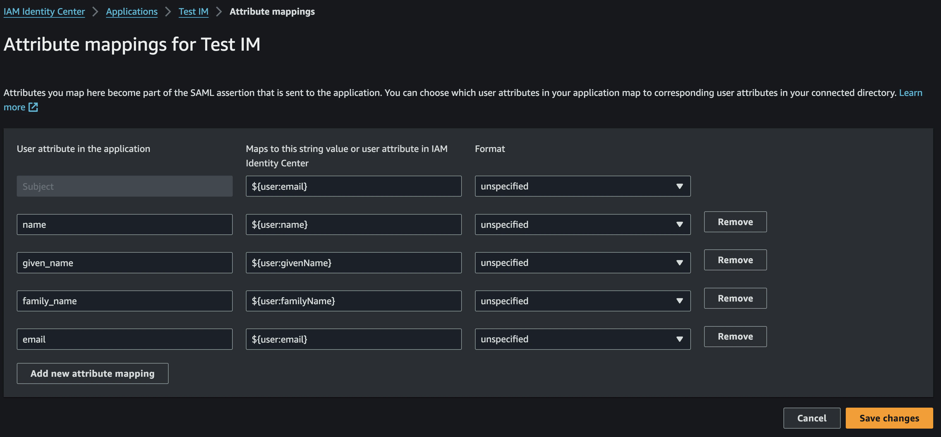
Task: Click the external link icon after Learn more
Action: [x=33, y=107]
